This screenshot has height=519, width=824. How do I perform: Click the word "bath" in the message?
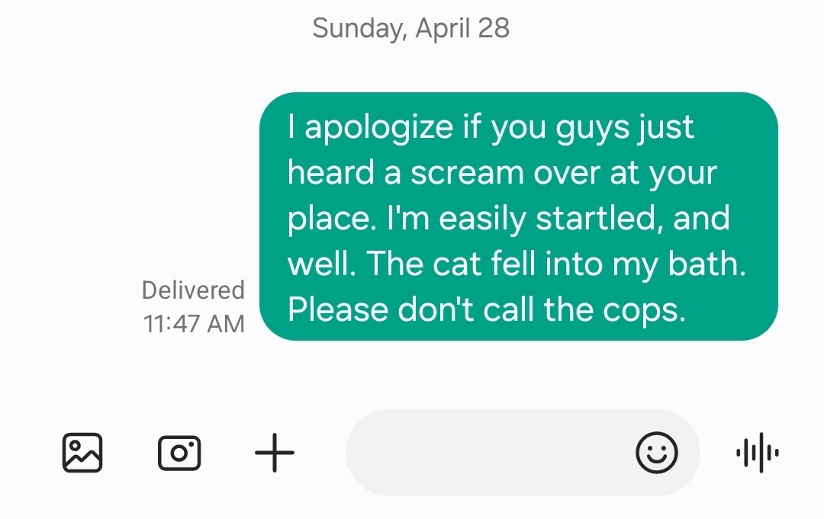(x=703, y=264)
